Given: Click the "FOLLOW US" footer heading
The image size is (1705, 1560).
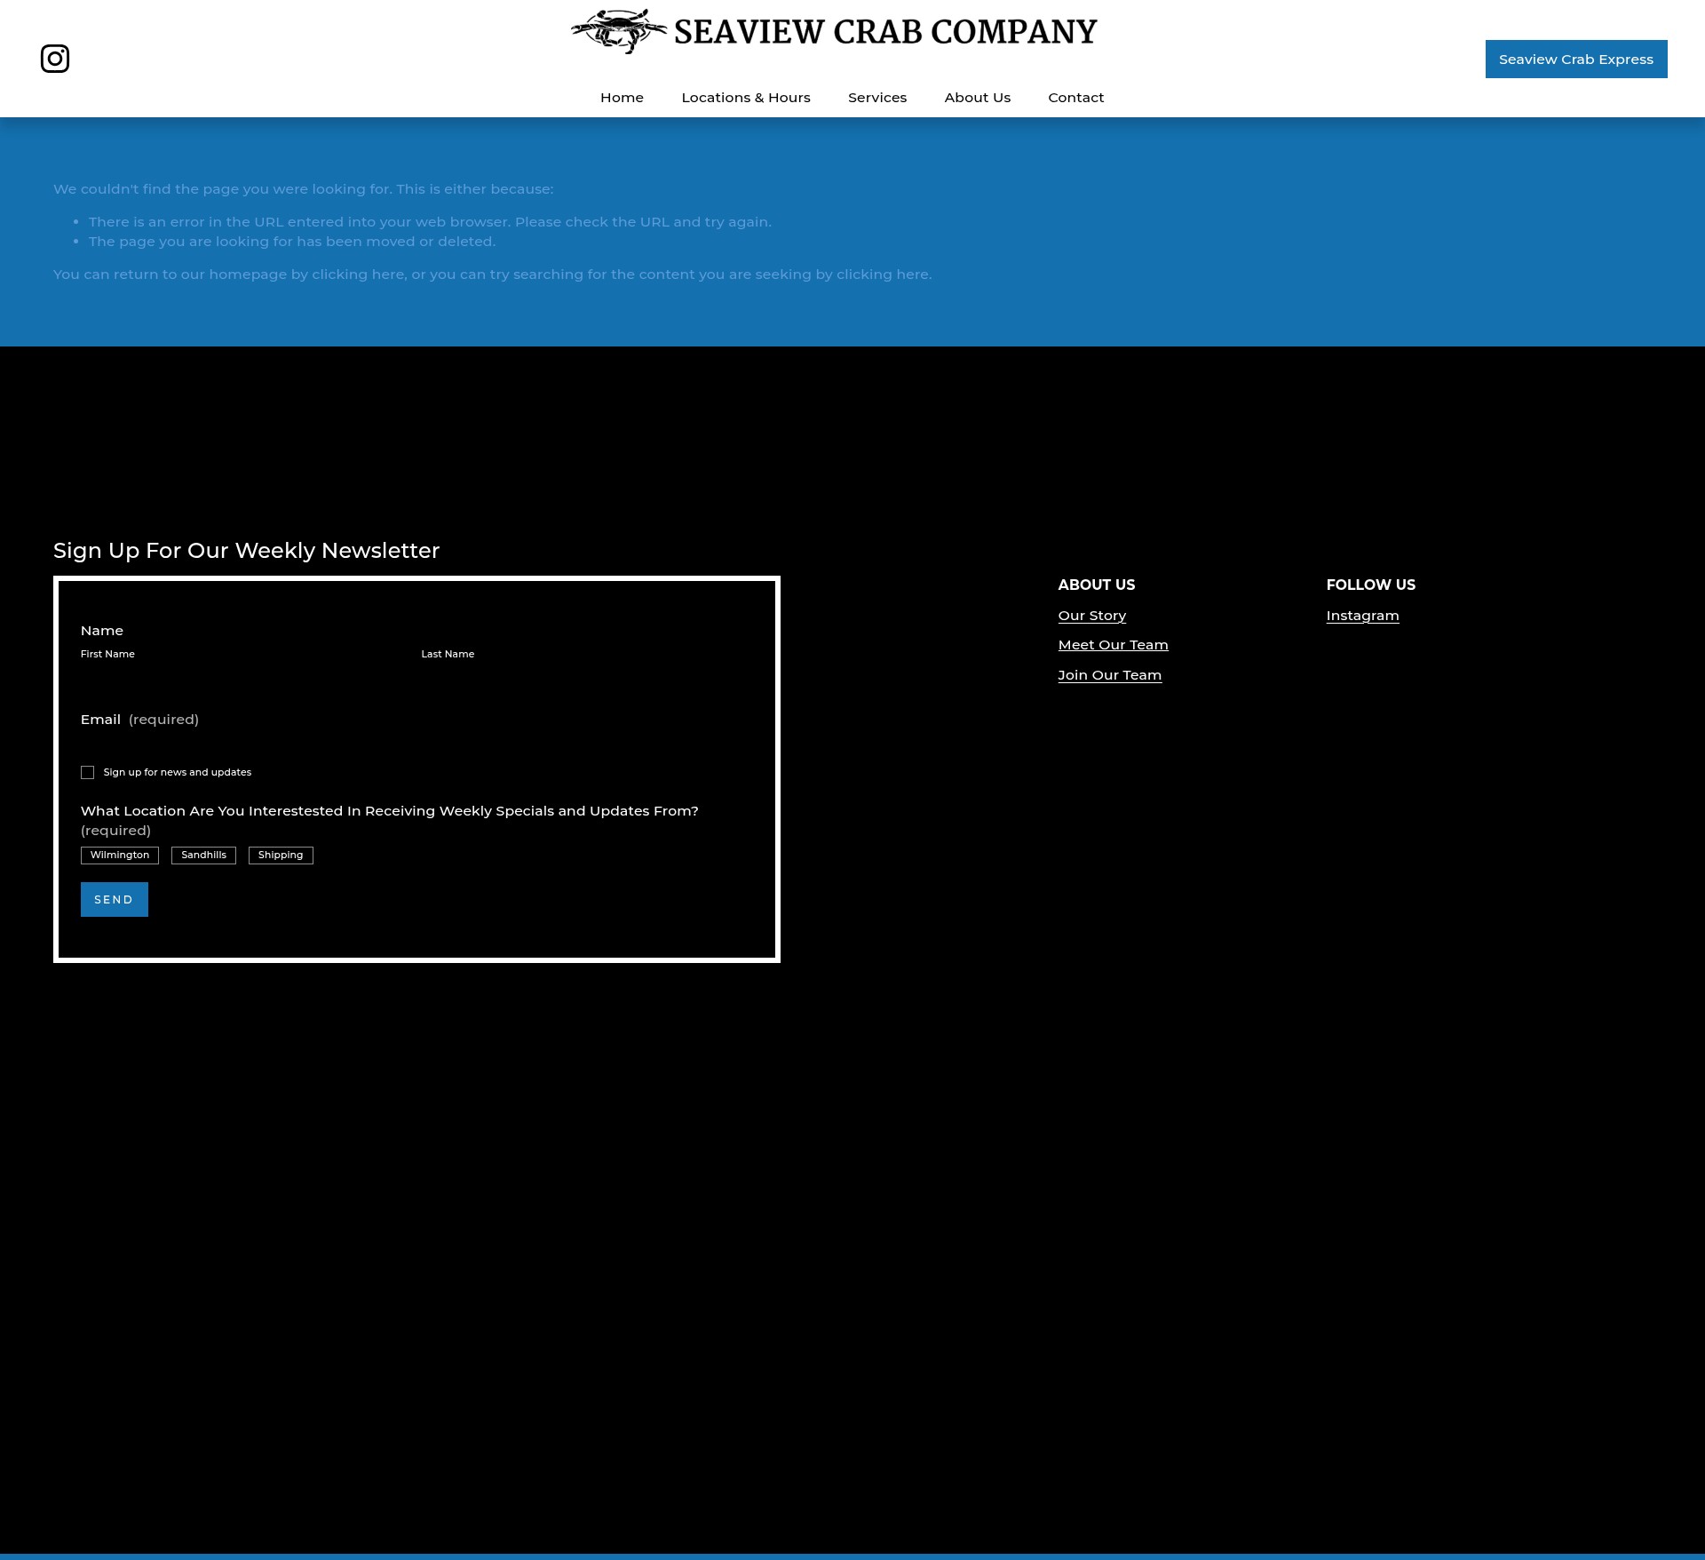Looking at the screenshot, I should (1371, 585).
